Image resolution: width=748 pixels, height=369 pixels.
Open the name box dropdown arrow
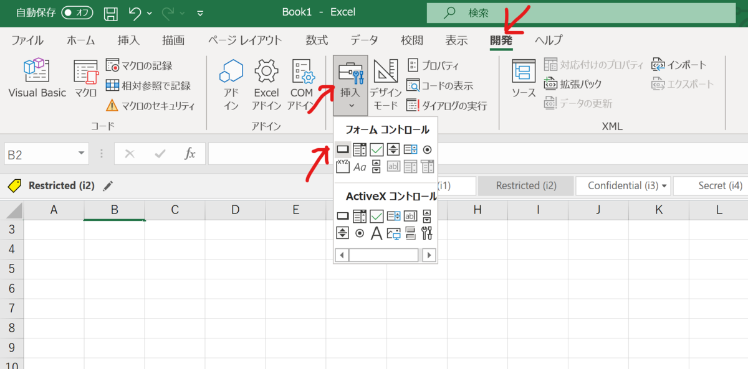click(x=82, y=154)
